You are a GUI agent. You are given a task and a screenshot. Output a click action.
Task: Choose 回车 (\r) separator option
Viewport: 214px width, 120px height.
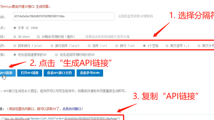point(89,46)
